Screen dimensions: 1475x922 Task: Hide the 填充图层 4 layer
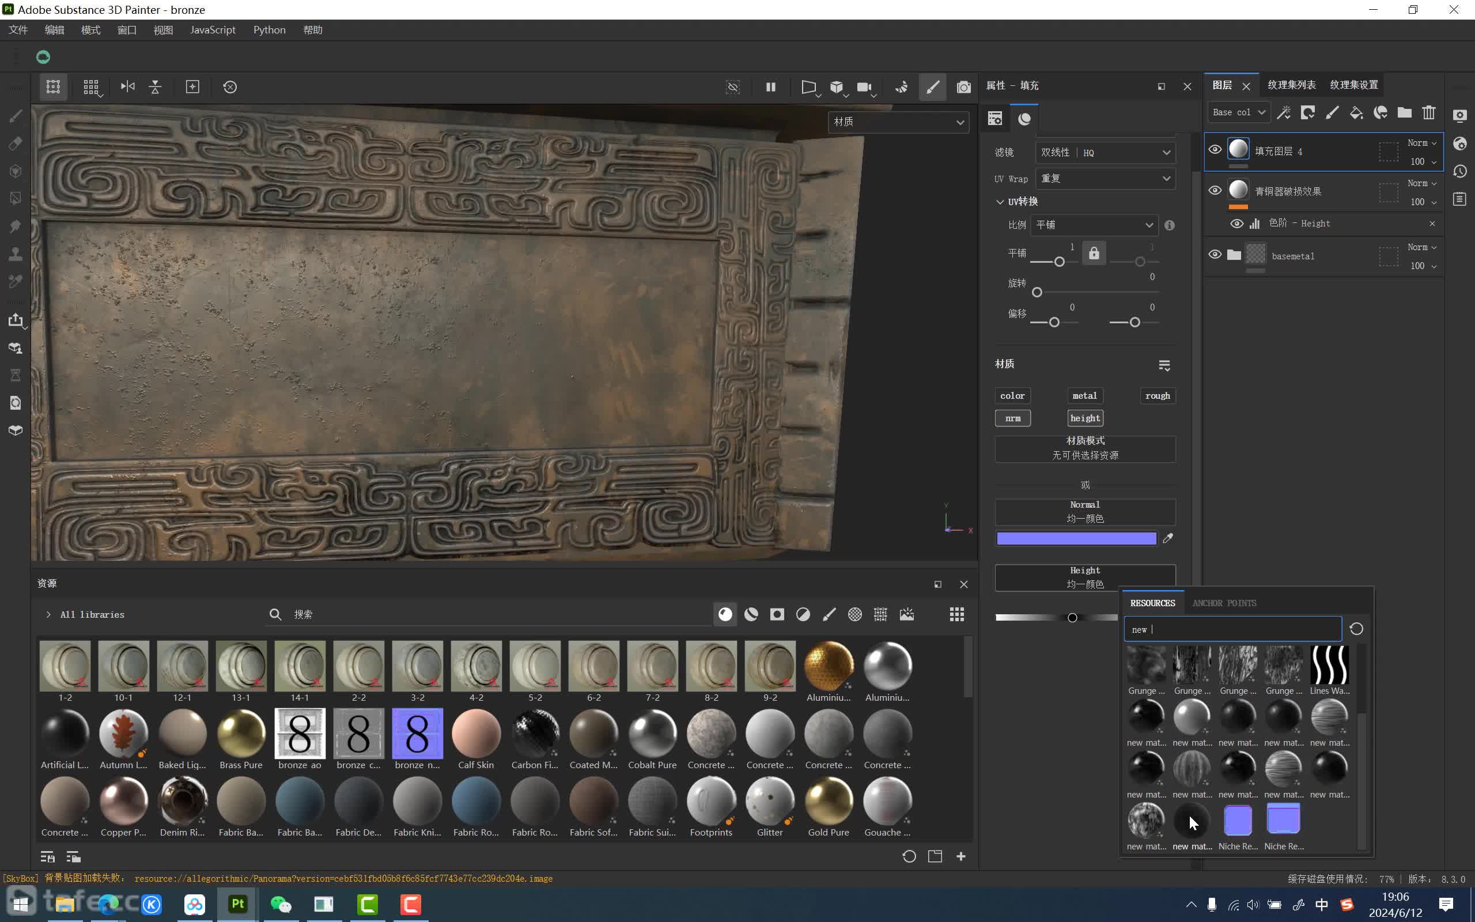click(x=1215, y=149)
